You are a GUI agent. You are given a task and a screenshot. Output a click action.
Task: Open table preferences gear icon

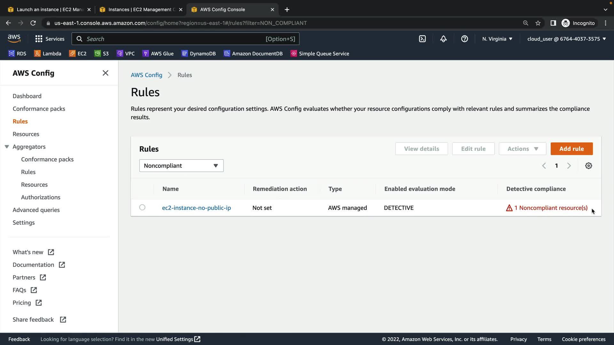coord(588,166)
